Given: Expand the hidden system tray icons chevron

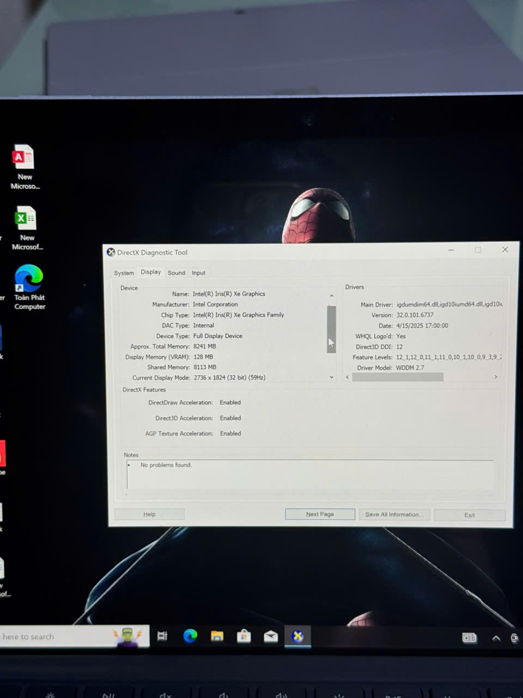Looking at the screenshot, I should (496, 638).
